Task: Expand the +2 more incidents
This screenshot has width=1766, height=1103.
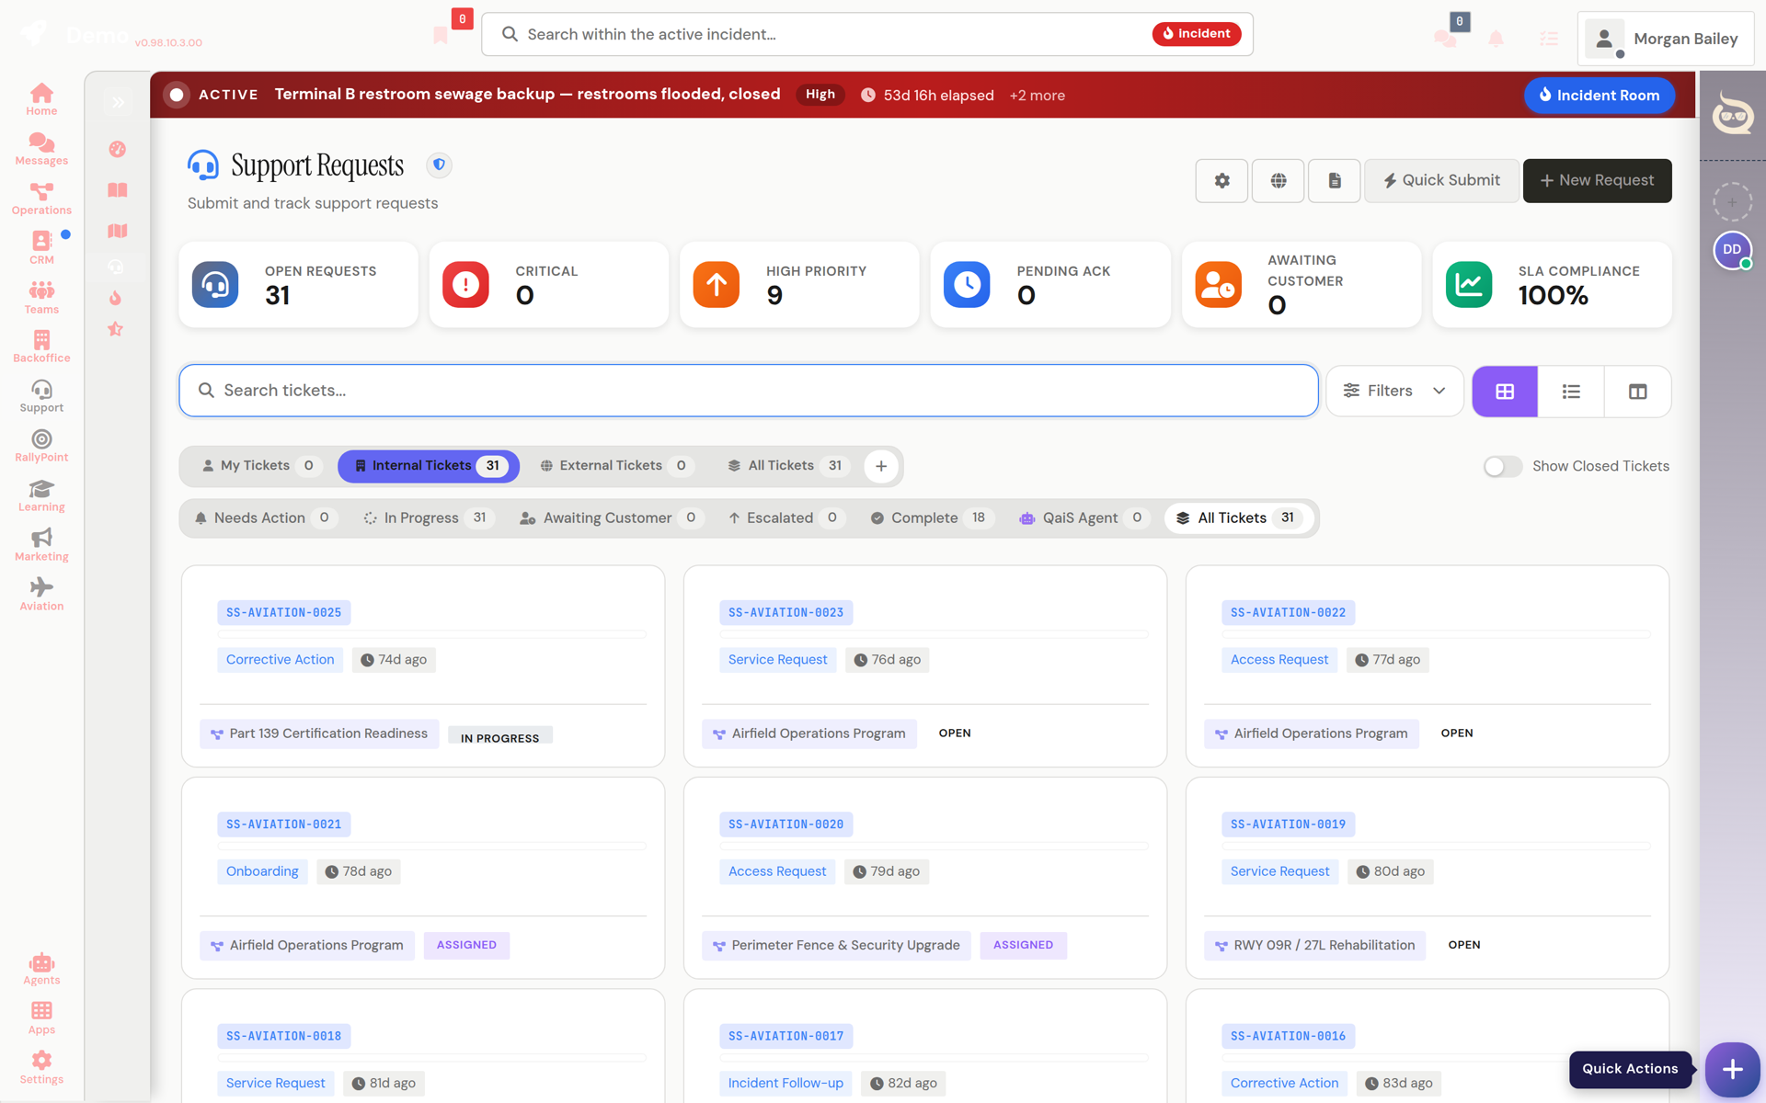Action: click(x=1037, y=96)
